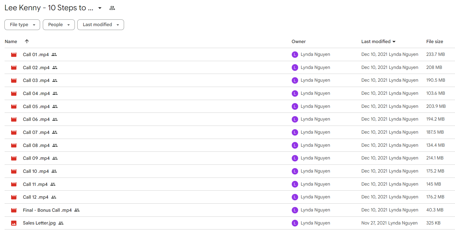Click the video file icon for Call 07 .mp4
Viewport: 455px width, 232px height.
[14, 133]
